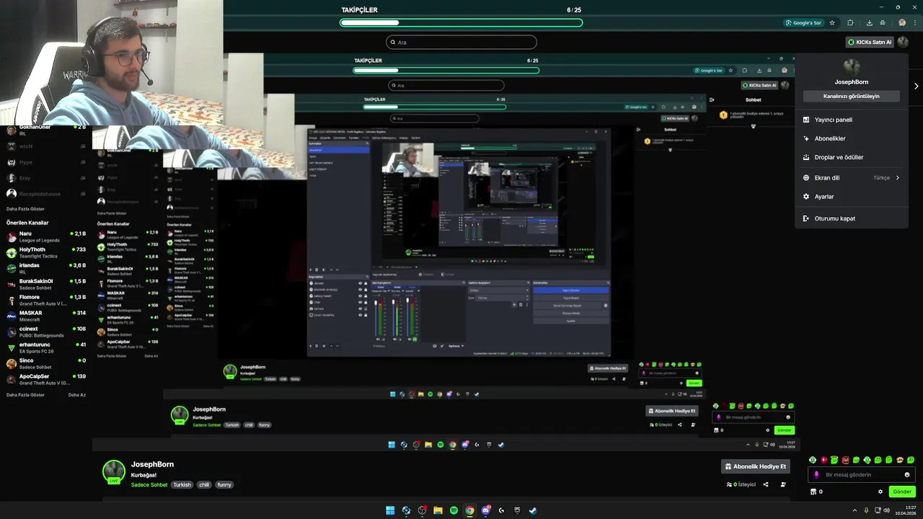Screen dimensions: 923x519
Task: Bookmark the page with the star icon
Action: [x=832, y=23]
